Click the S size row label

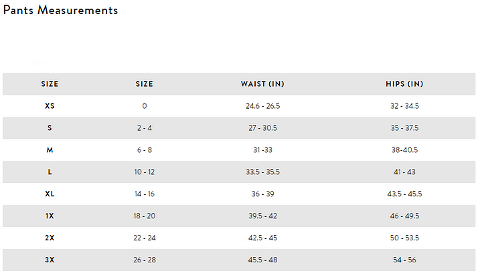click(x=50, y=128)
